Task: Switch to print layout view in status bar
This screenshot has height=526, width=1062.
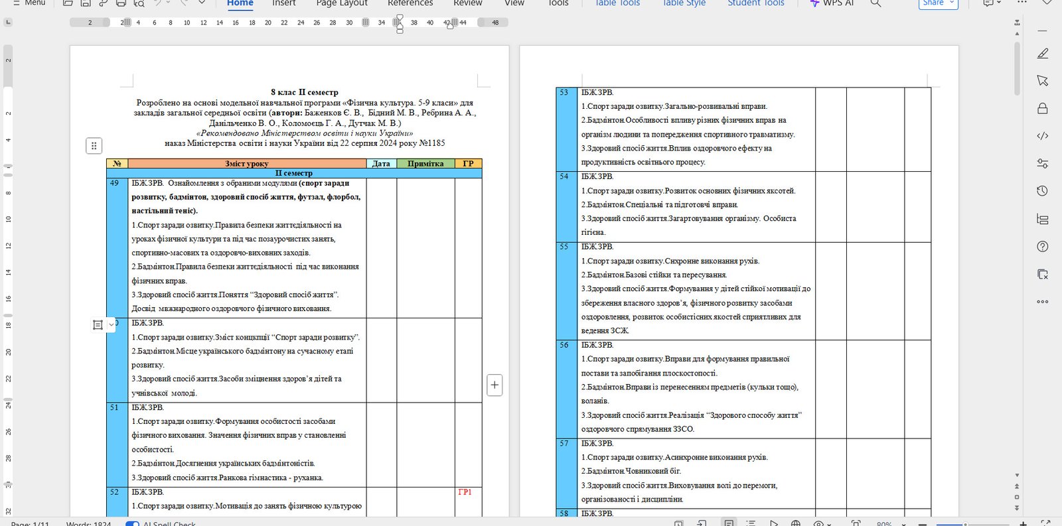Action: (729, 523)
